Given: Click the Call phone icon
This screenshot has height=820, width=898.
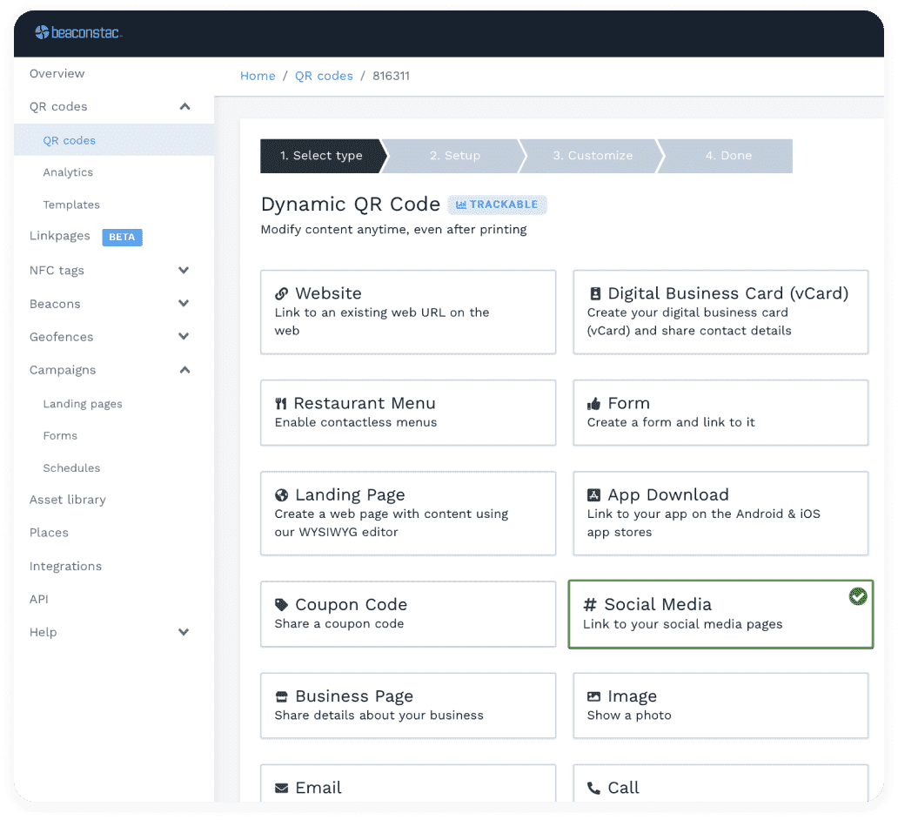Looking at the screenshot, I should coord(594,788).
